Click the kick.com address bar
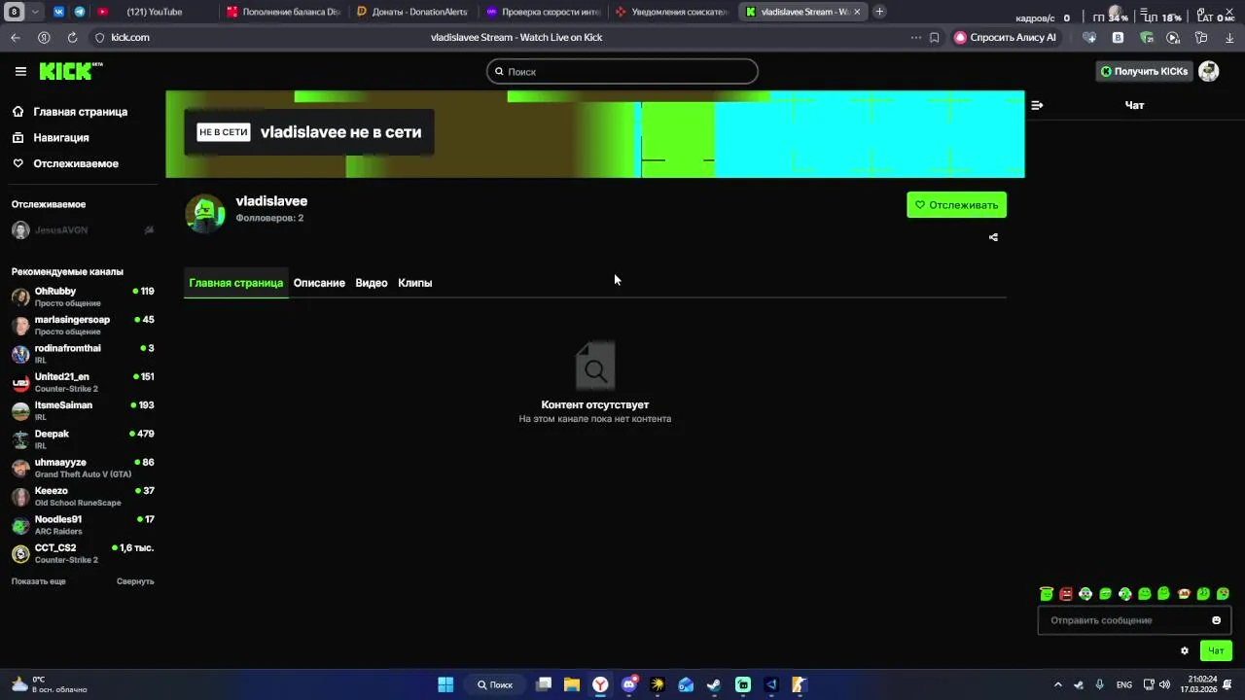The image size is (1245, 700). click(x=130, y=37)
